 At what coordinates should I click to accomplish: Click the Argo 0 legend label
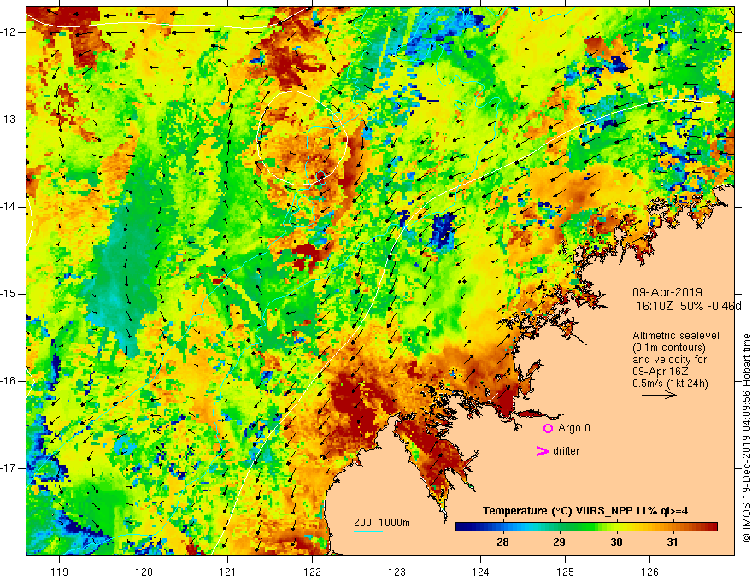(x=574, y=428)
